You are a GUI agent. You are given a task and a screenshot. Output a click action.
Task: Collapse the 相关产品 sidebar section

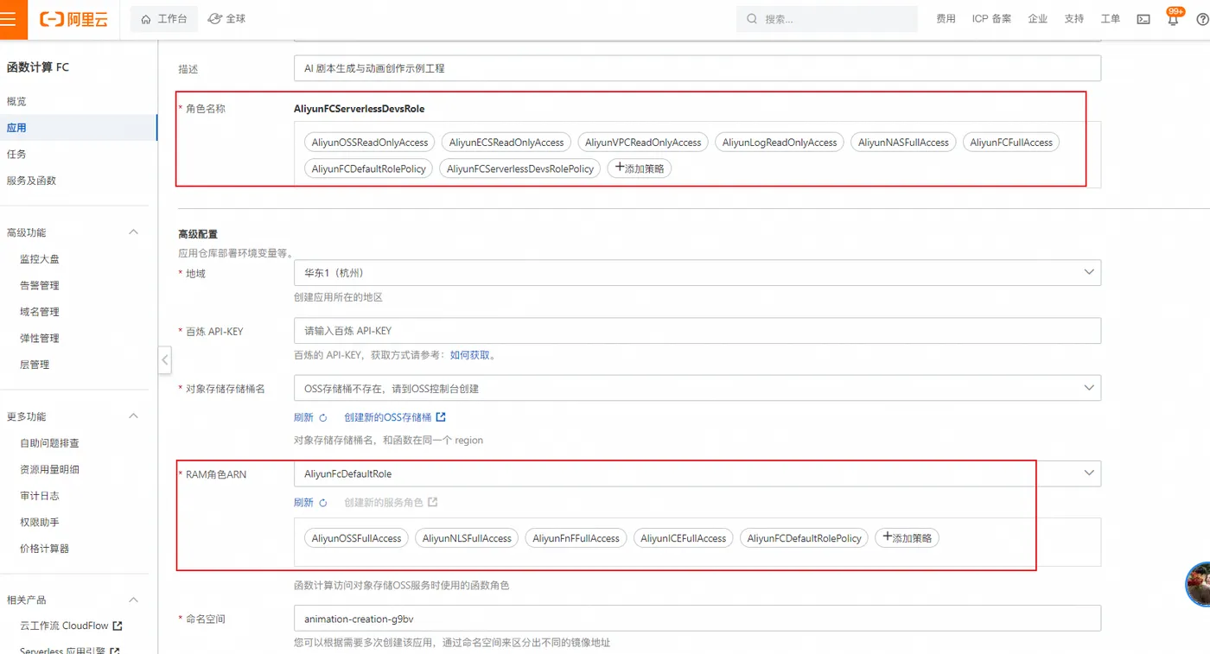click(x=133, y=600)
